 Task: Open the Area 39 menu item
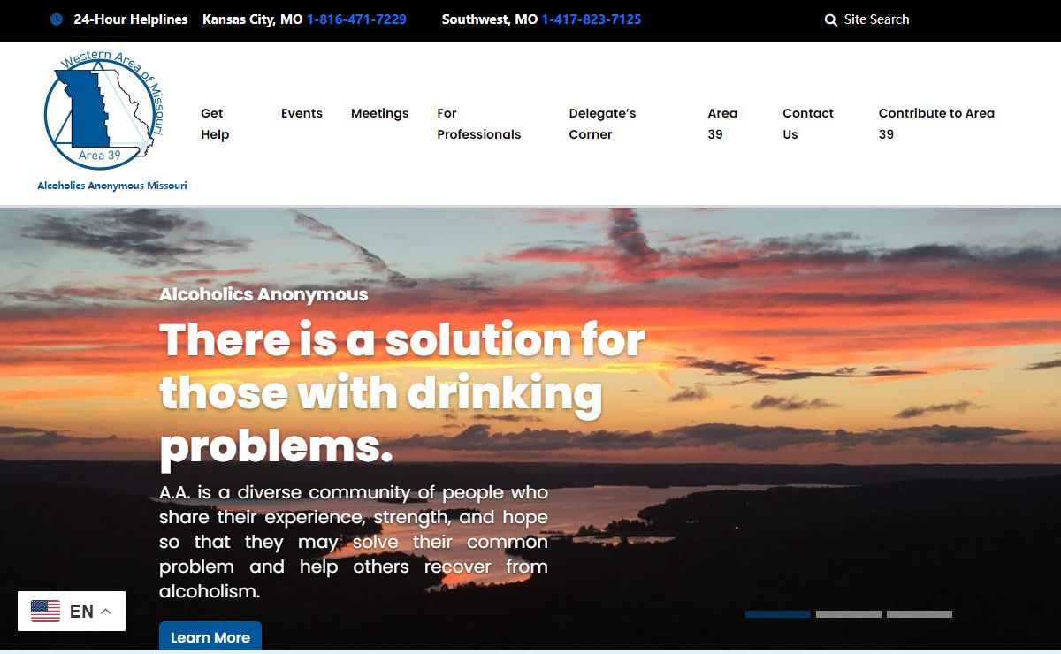(x=722, y=124)
